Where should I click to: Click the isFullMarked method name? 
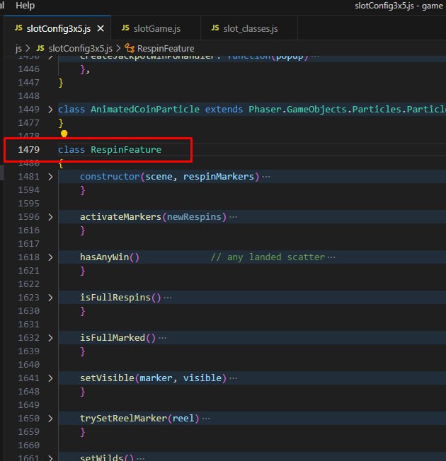[113, 338]
